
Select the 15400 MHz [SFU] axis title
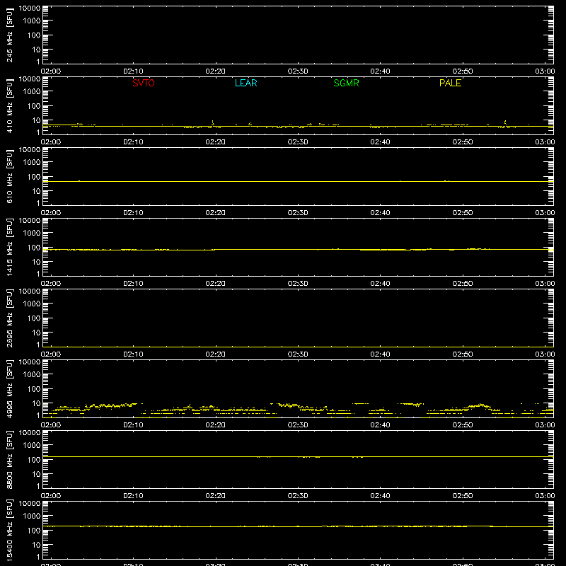(9, 530)
